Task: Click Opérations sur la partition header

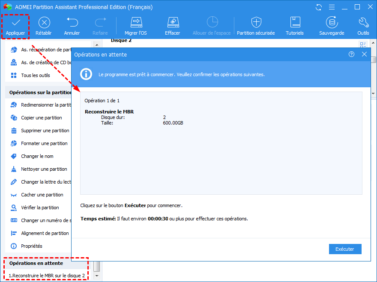Action: point(39,92)
